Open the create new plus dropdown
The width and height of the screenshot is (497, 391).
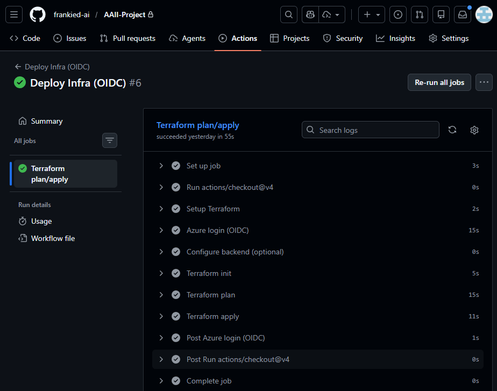click(x=372, y=15)
